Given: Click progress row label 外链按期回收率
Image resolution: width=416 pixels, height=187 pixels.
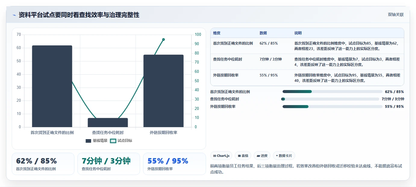Looking at the screenshot, I should [223, 107].
